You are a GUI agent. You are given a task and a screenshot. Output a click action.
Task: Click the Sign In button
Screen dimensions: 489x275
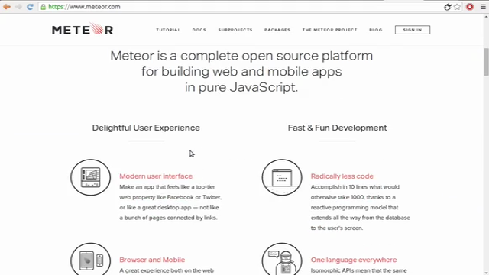413,30
